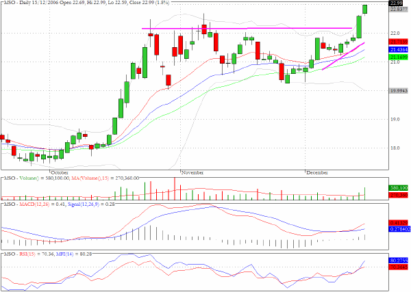
Task: Click the MSO Daily 15/12/2006 chart title
Action: click(86, 3)
